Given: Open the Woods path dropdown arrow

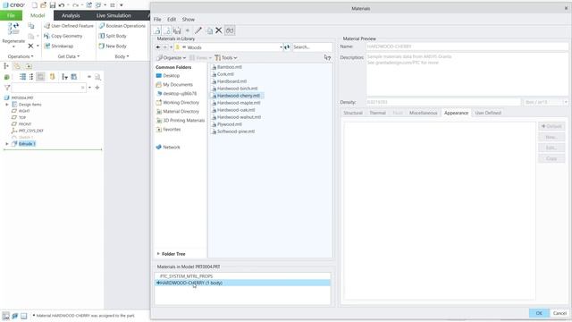Looking at the screenshot, I should coord(281,47).
